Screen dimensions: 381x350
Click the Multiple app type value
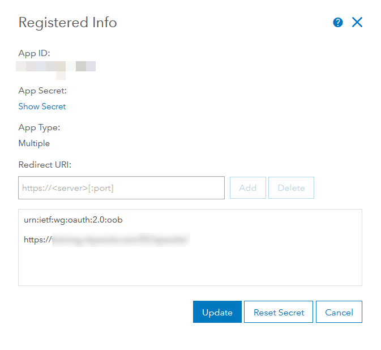34,143
